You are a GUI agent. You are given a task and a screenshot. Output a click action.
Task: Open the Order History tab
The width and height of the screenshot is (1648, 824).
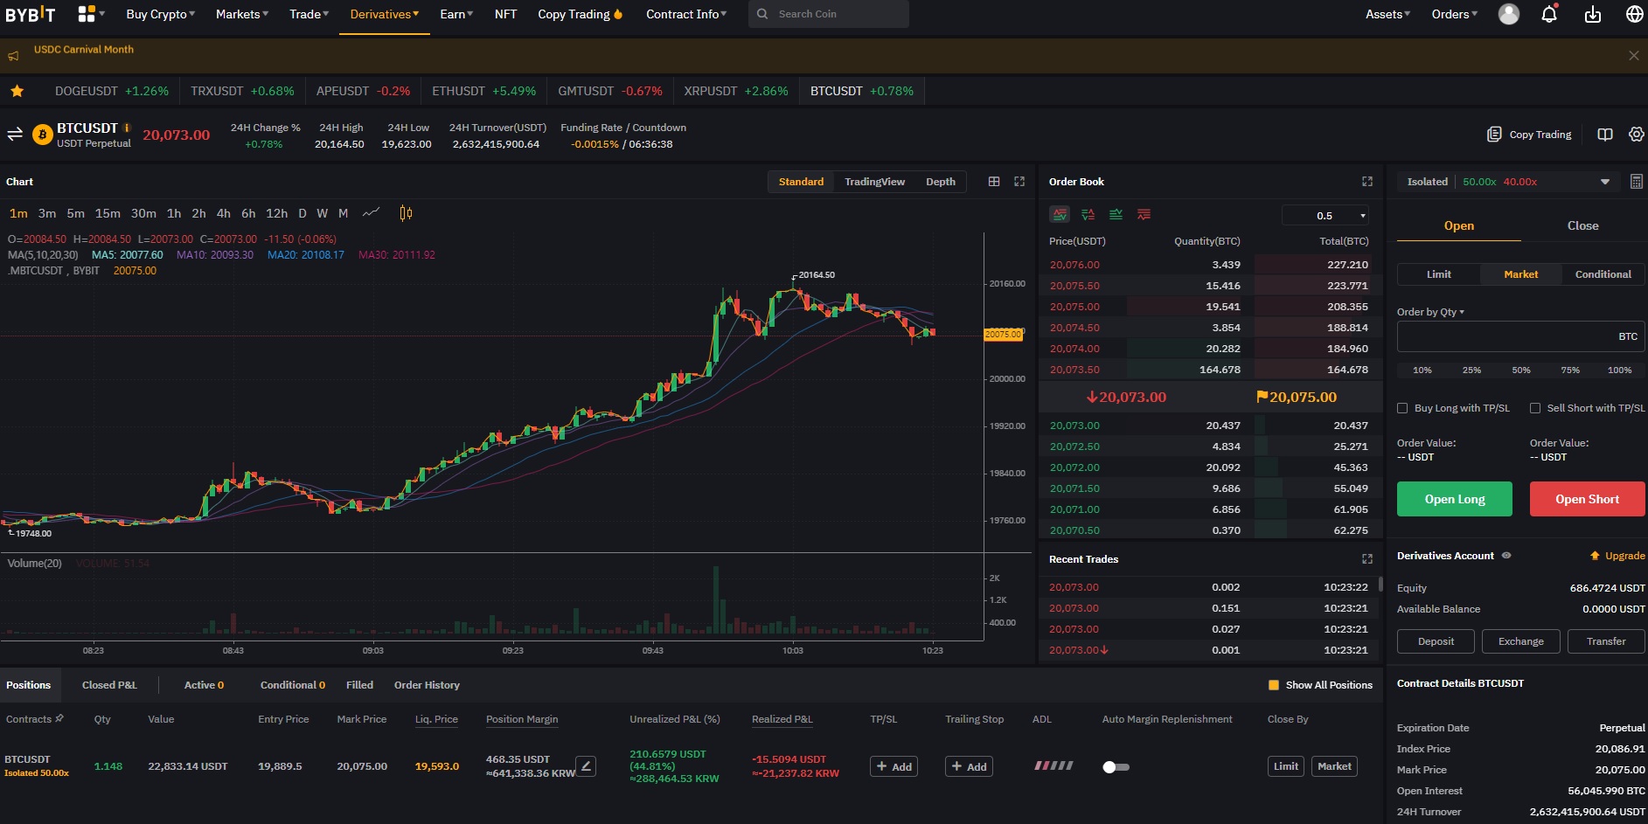(x=427, y=685)
